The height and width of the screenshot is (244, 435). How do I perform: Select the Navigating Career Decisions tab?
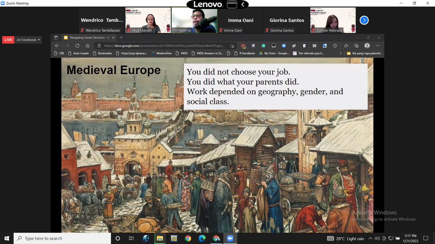[89, 37]
